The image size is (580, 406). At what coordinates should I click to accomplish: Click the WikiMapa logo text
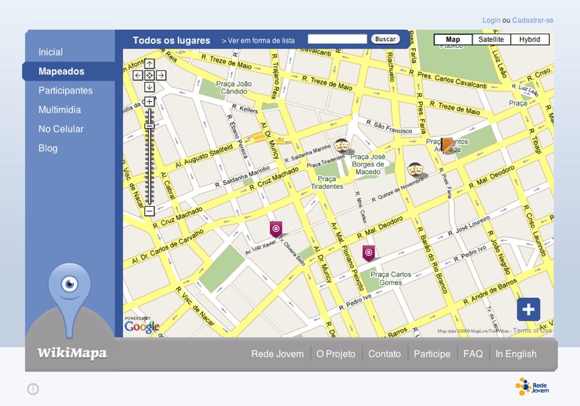click(72, 353)
